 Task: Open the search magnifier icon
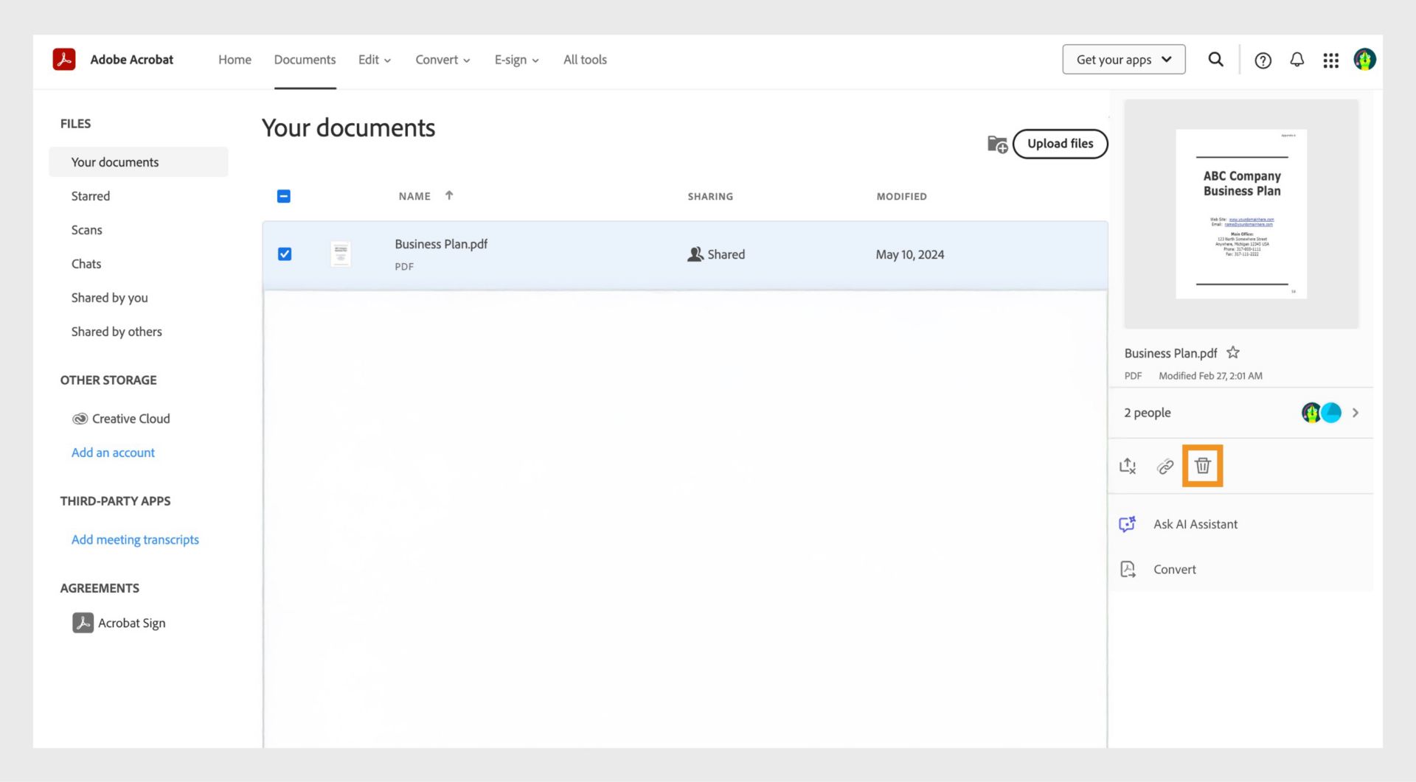(x=1215, y=60)
